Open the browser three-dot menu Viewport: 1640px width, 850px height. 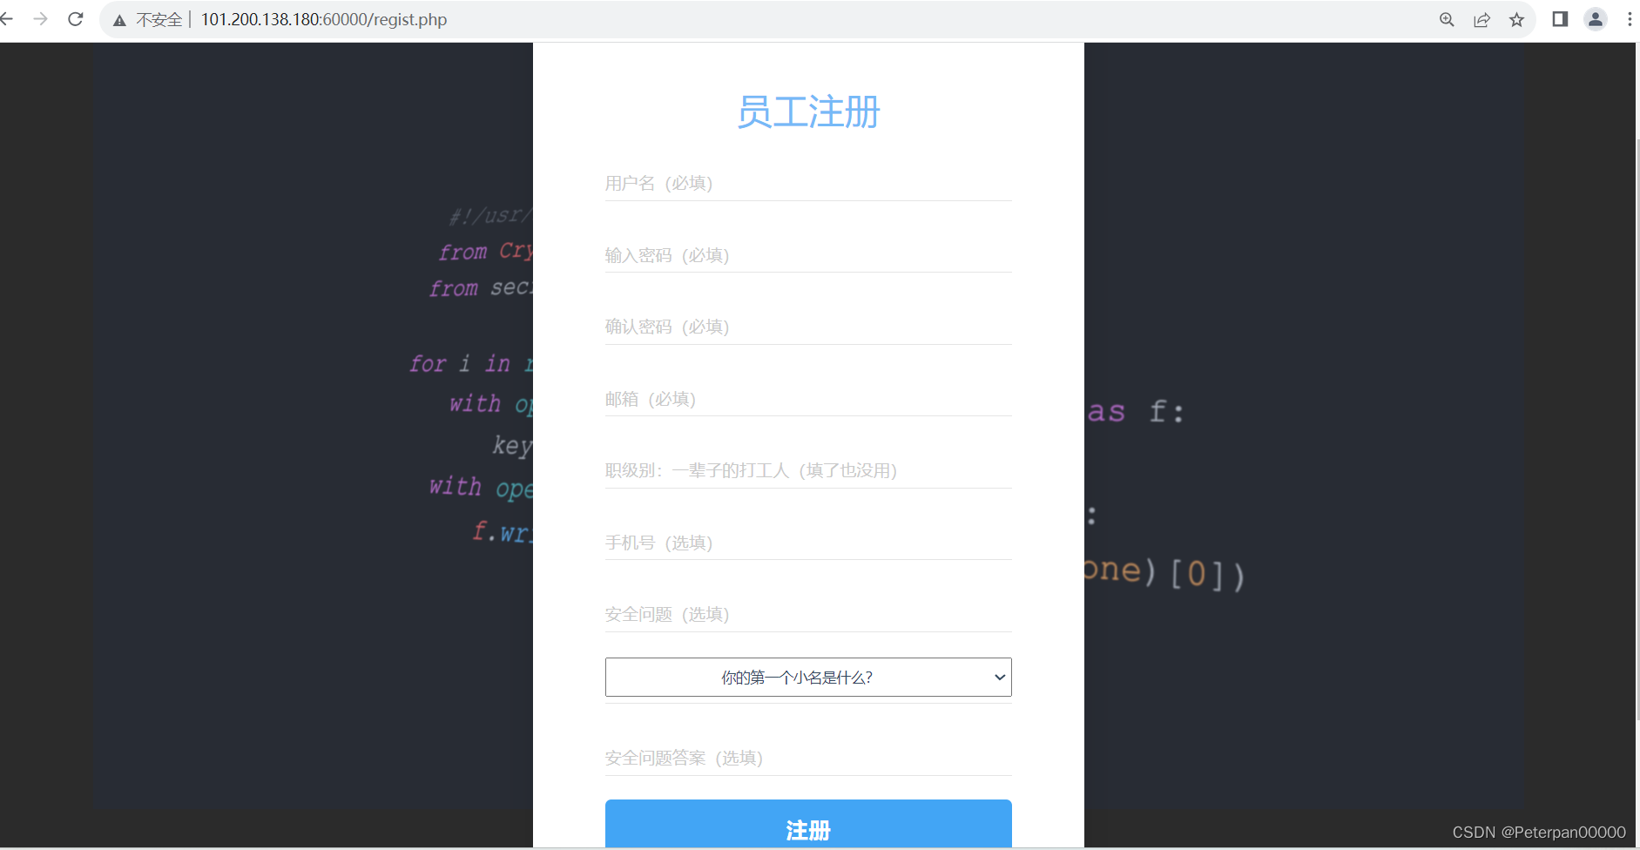pos(1630,19)
